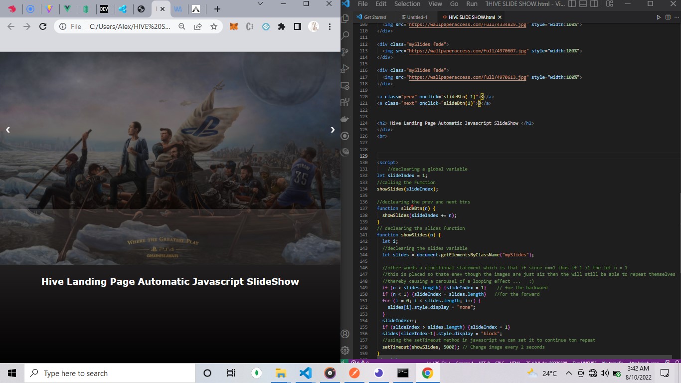The image size is (681, 383).
Task: Open the Source Control view
Action: (x=345, y=52)
